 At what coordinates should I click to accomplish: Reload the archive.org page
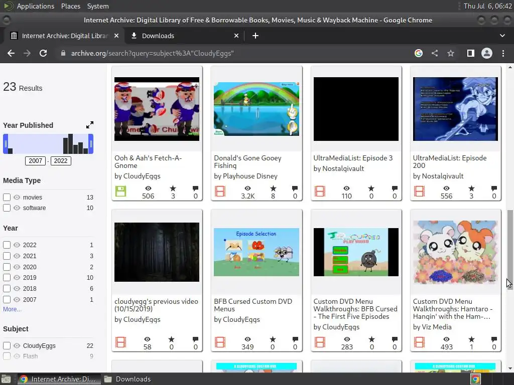pos(43,53)
